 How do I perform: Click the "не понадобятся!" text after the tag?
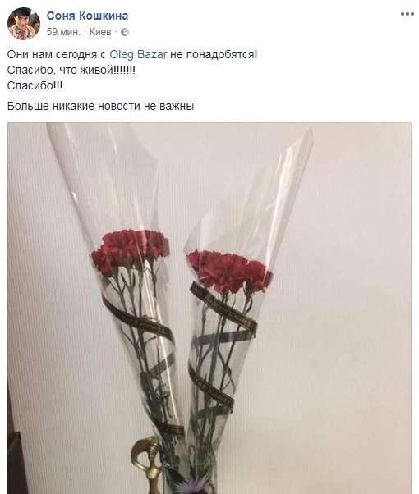click(x=214, y=54)
